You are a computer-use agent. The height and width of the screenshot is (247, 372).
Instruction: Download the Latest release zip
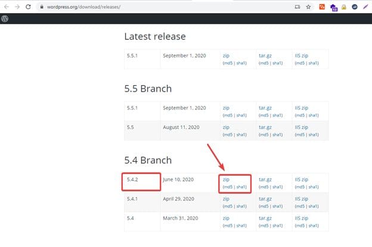pyautogui.click(x=226, y=55)
